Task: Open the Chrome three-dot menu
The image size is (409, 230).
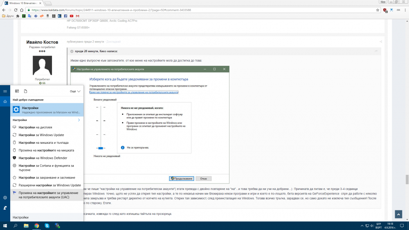Action: [405, 10]
